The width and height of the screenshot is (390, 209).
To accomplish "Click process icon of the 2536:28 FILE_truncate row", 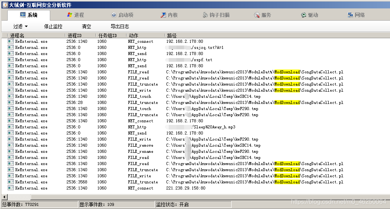I will 11,102.
